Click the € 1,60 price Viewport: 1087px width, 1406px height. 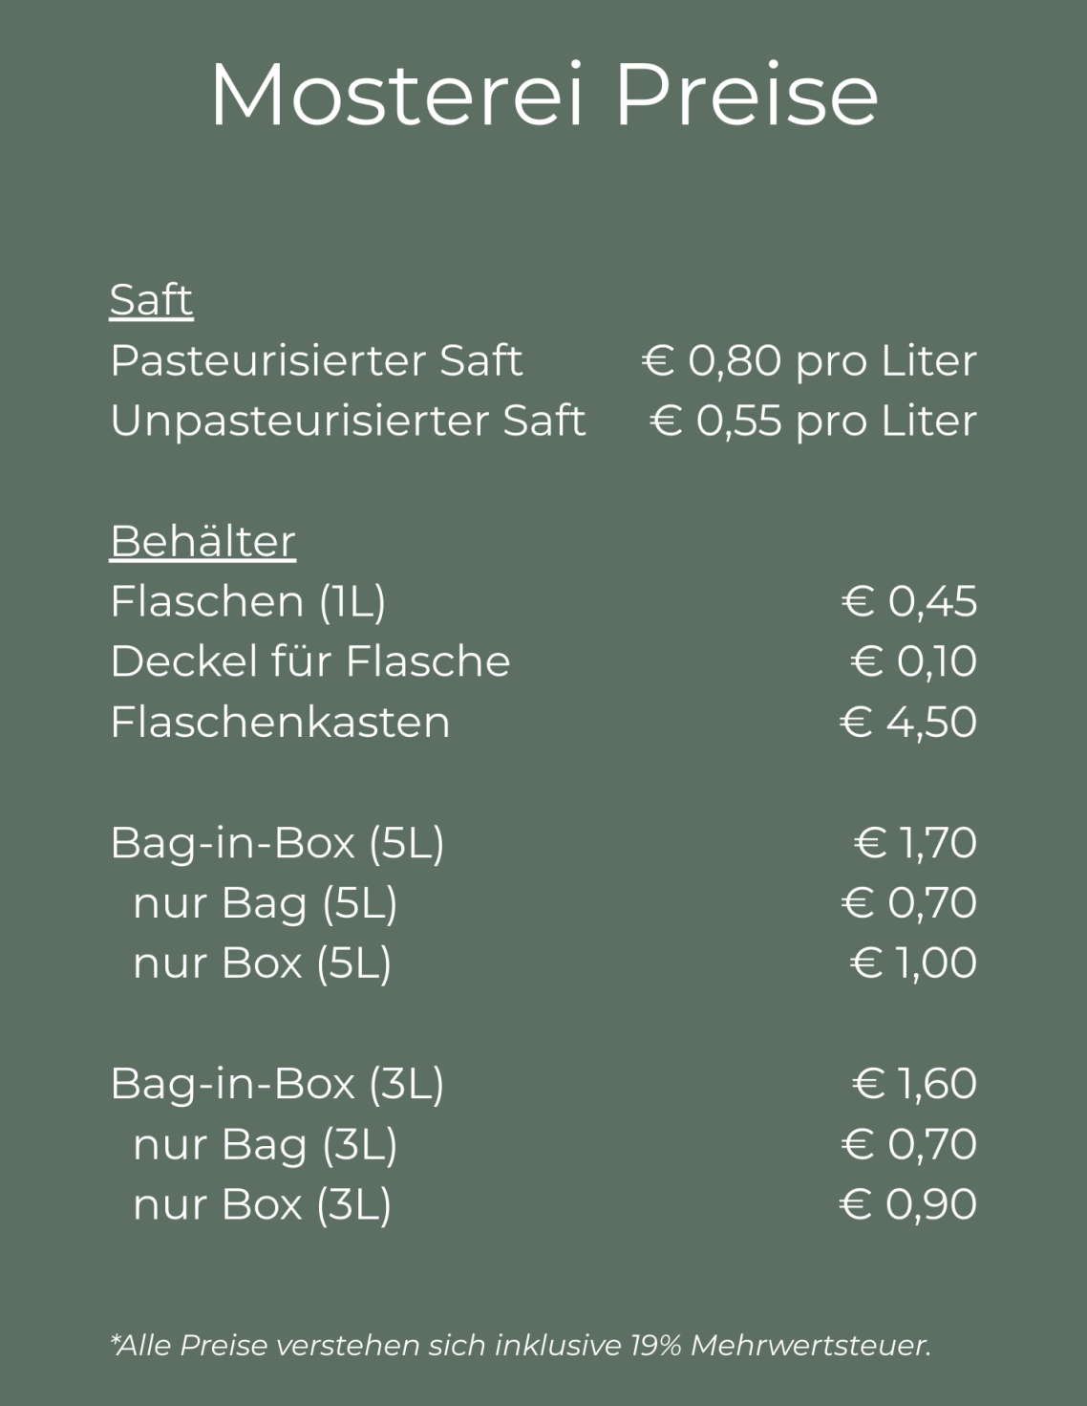[x=914, y=1083]
